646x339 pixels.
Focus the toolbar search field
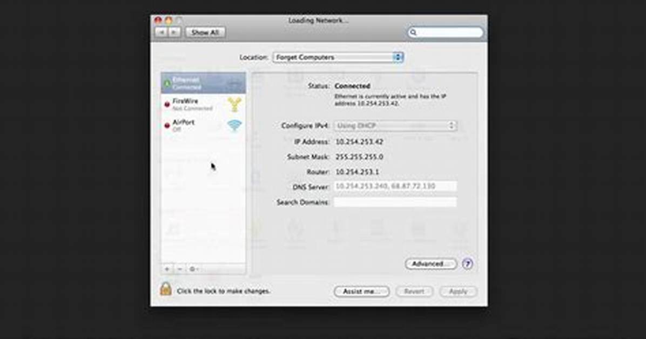coord(446,32)
